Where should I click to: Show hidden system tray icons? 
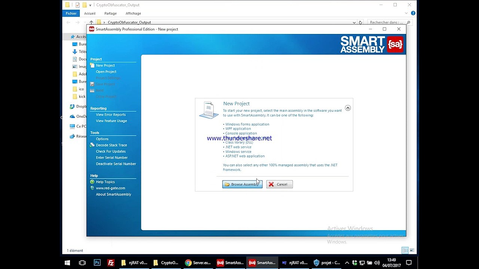point(347,263)
